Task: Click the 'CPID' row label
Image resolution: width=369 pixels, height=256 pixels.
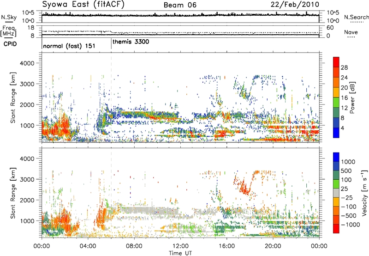Action: [10, 44]
